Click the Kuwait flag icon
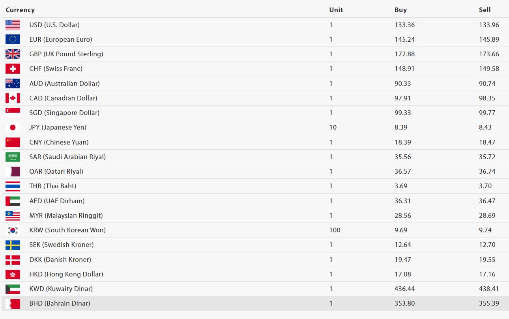The image size is (509, 319). point(13,289)
